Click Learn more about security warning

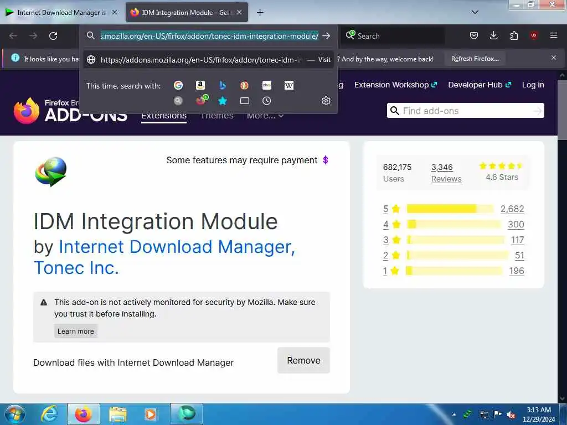[75, 331]
